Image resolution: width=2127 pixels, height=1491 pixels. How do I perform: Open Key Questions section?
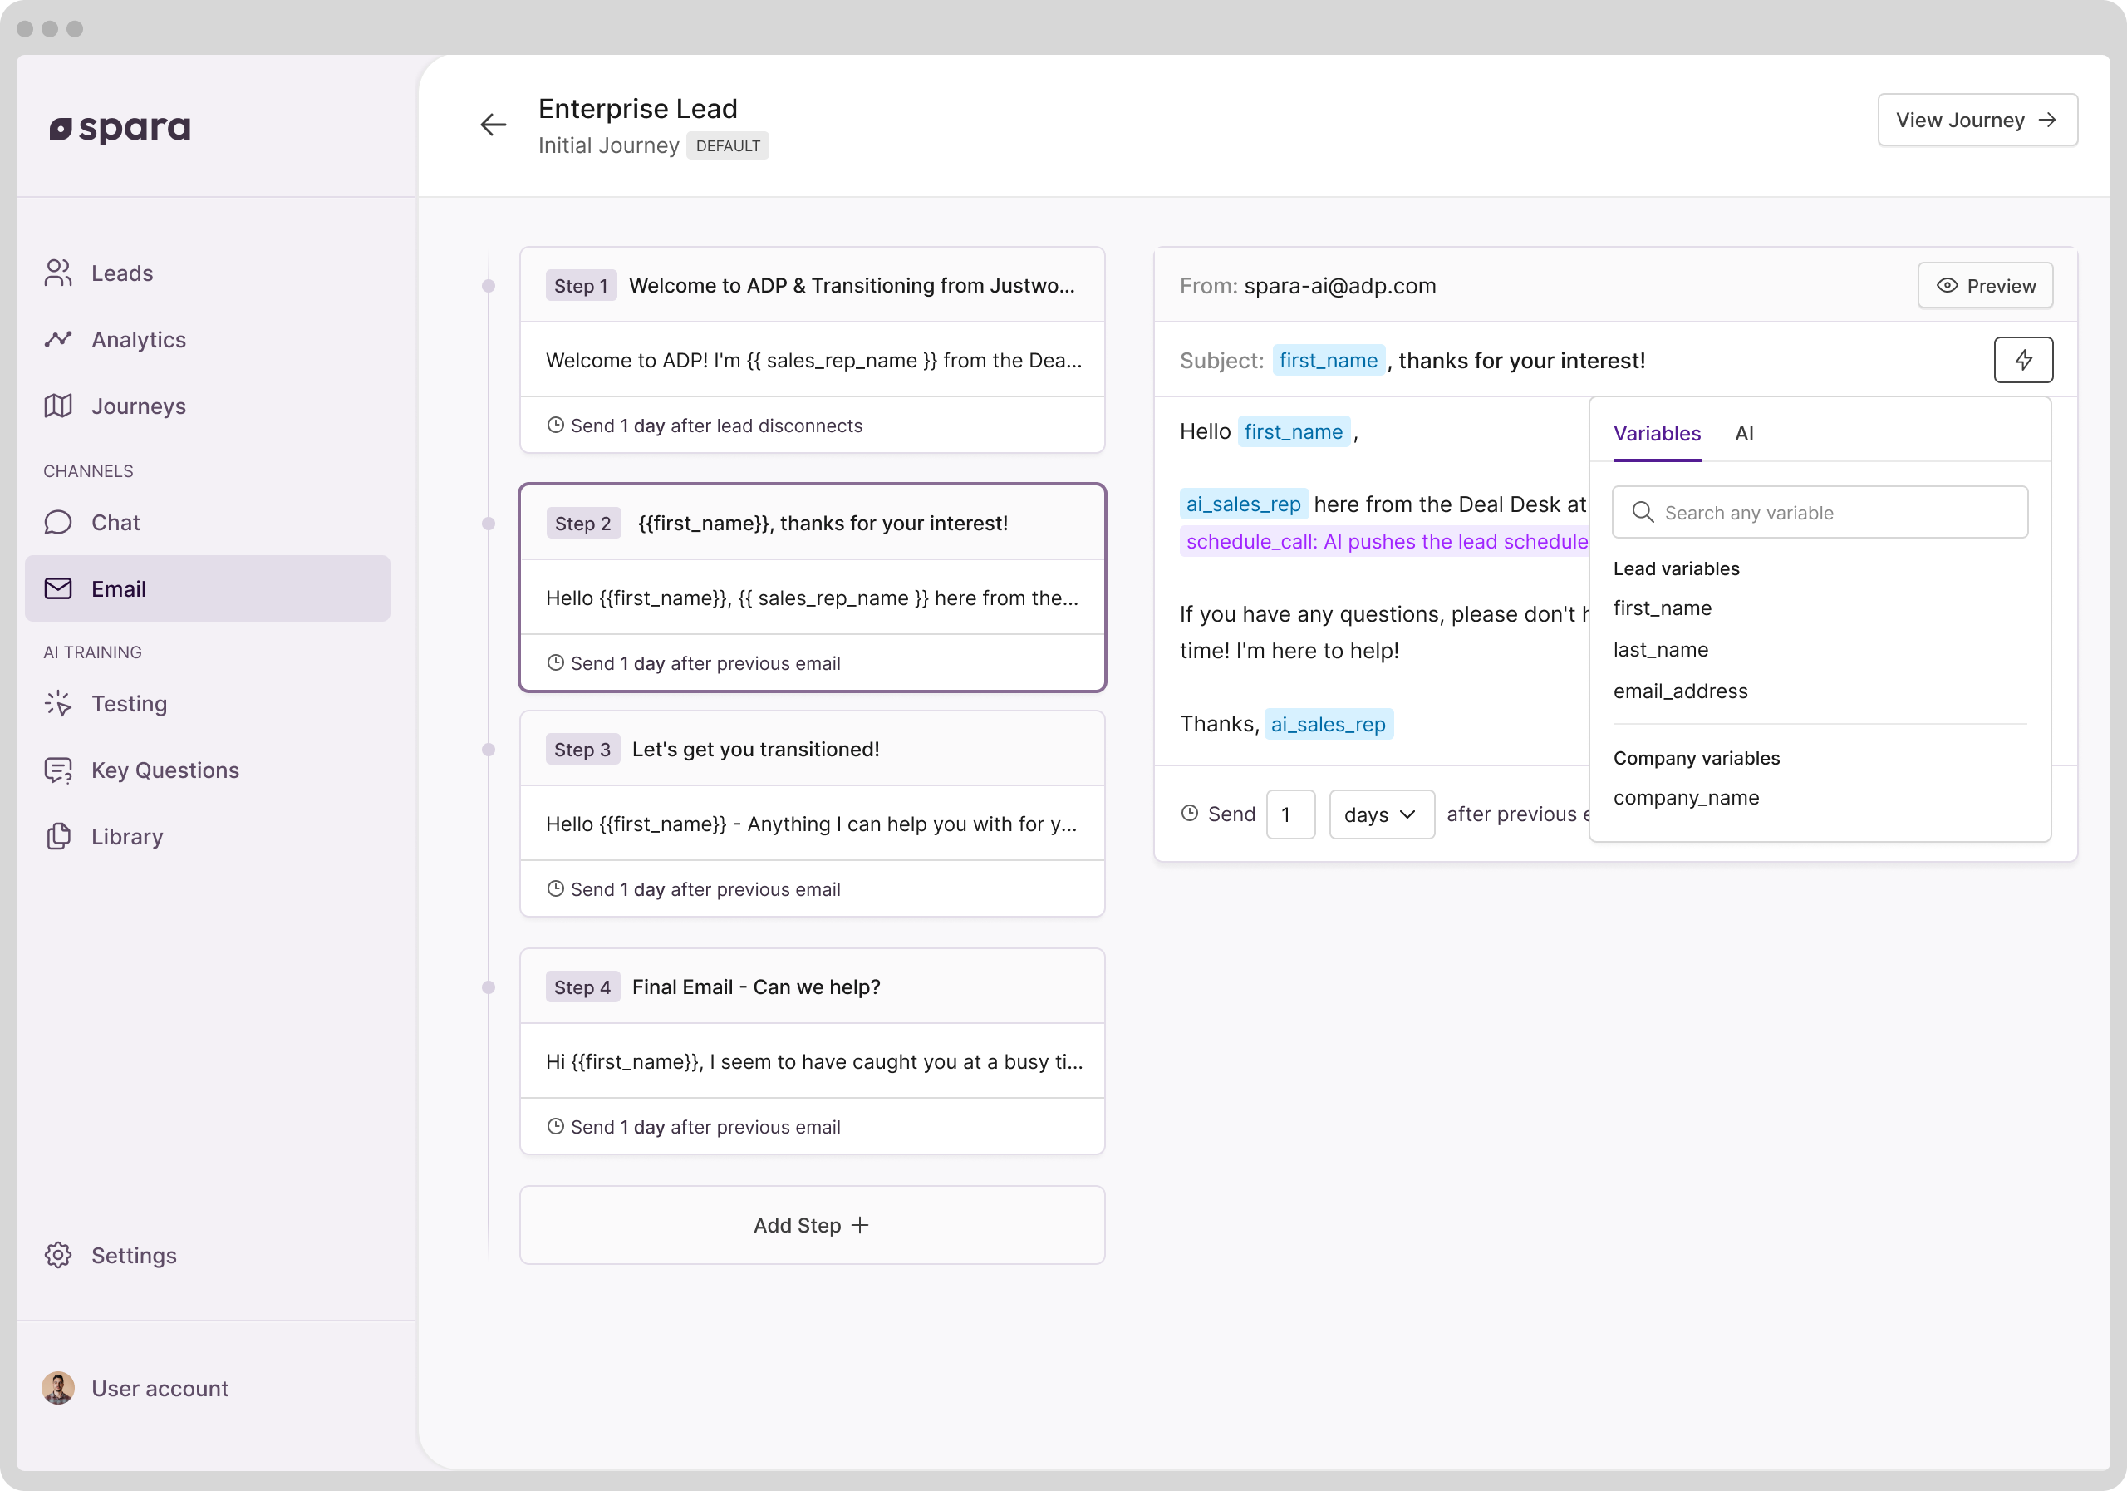(x=165, y=770)
